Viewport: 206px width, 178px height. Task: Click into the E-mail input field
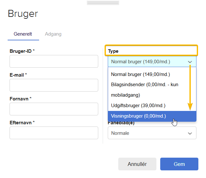[54, 85]
